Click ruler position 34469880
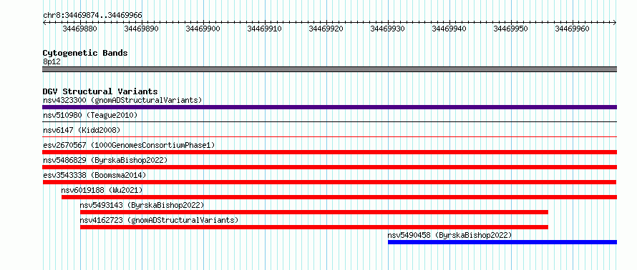This screenshot has height=270, width=637. (x=80, y=29)
